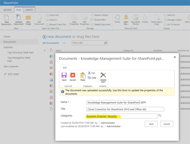Open the Subsites navigation link
190x144 pixels.
(x=8, y=47)
